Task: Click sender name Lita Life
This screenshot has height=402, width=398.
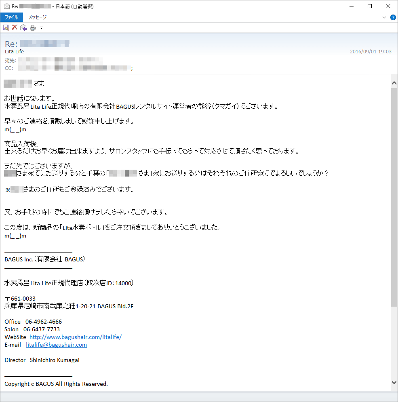Action: click(x=15, y=52)
